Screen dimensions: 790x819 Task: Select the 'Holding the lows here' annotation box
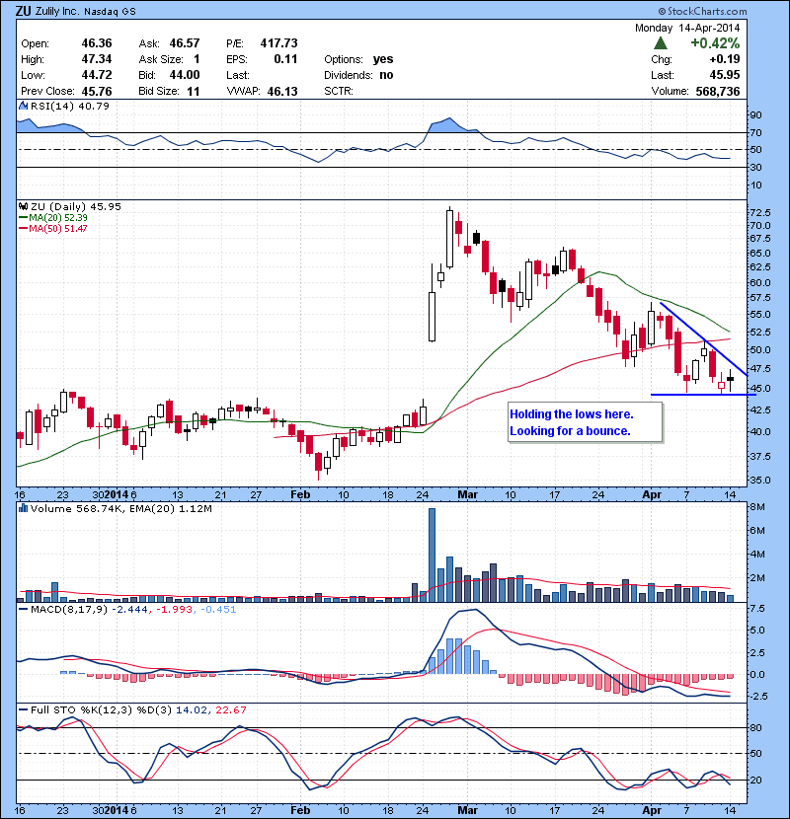click(583, 423)
